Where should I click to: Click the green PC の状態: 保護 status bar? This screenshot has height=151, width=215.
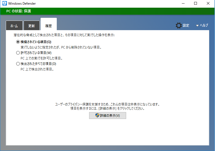pyautogui.click(x=107, y=11)
